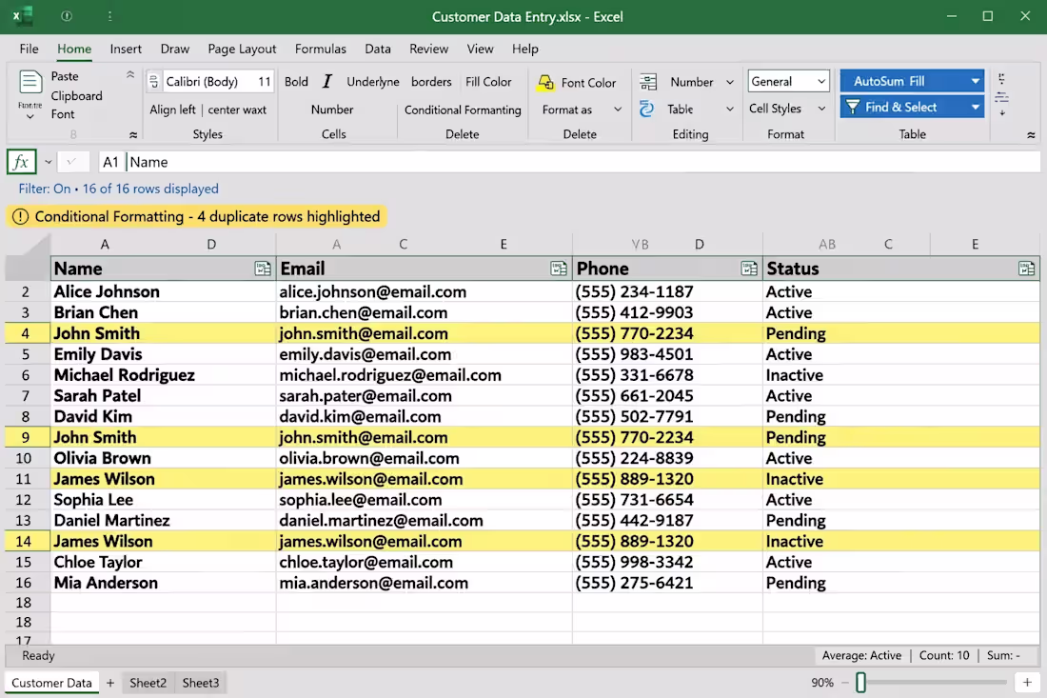Click the Excel logo in the title bar
The image size is (1047, 698).
click(23, 16)
